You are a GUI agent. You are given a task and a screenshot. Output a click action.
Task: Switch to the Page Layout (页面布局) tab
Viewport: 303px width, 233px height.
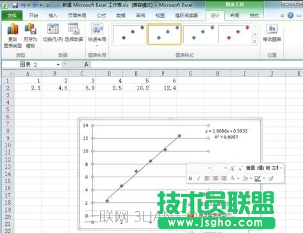click(x=77, y=15)
